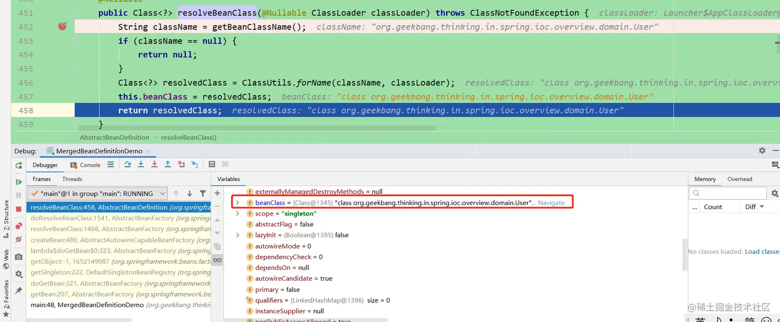The image size is (780, 322).
Task: Move watch down in Variables panel
Action: (217, 233)
